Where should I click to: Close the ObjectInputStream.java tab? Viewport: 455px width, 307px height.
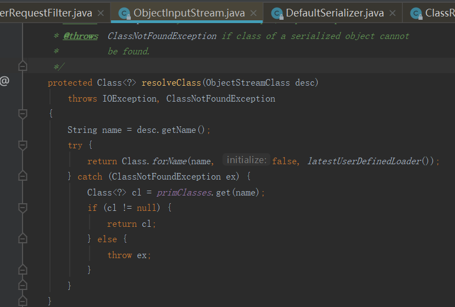(254, 13)
